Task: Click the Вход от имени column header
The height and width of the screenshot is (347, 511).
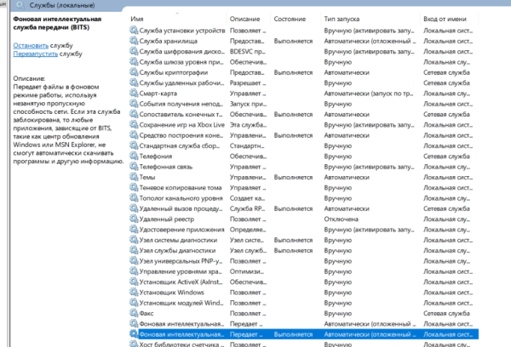Action: point(445,19)
